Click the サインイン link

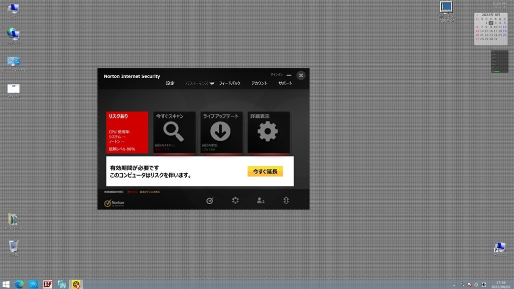click(277, 75)
